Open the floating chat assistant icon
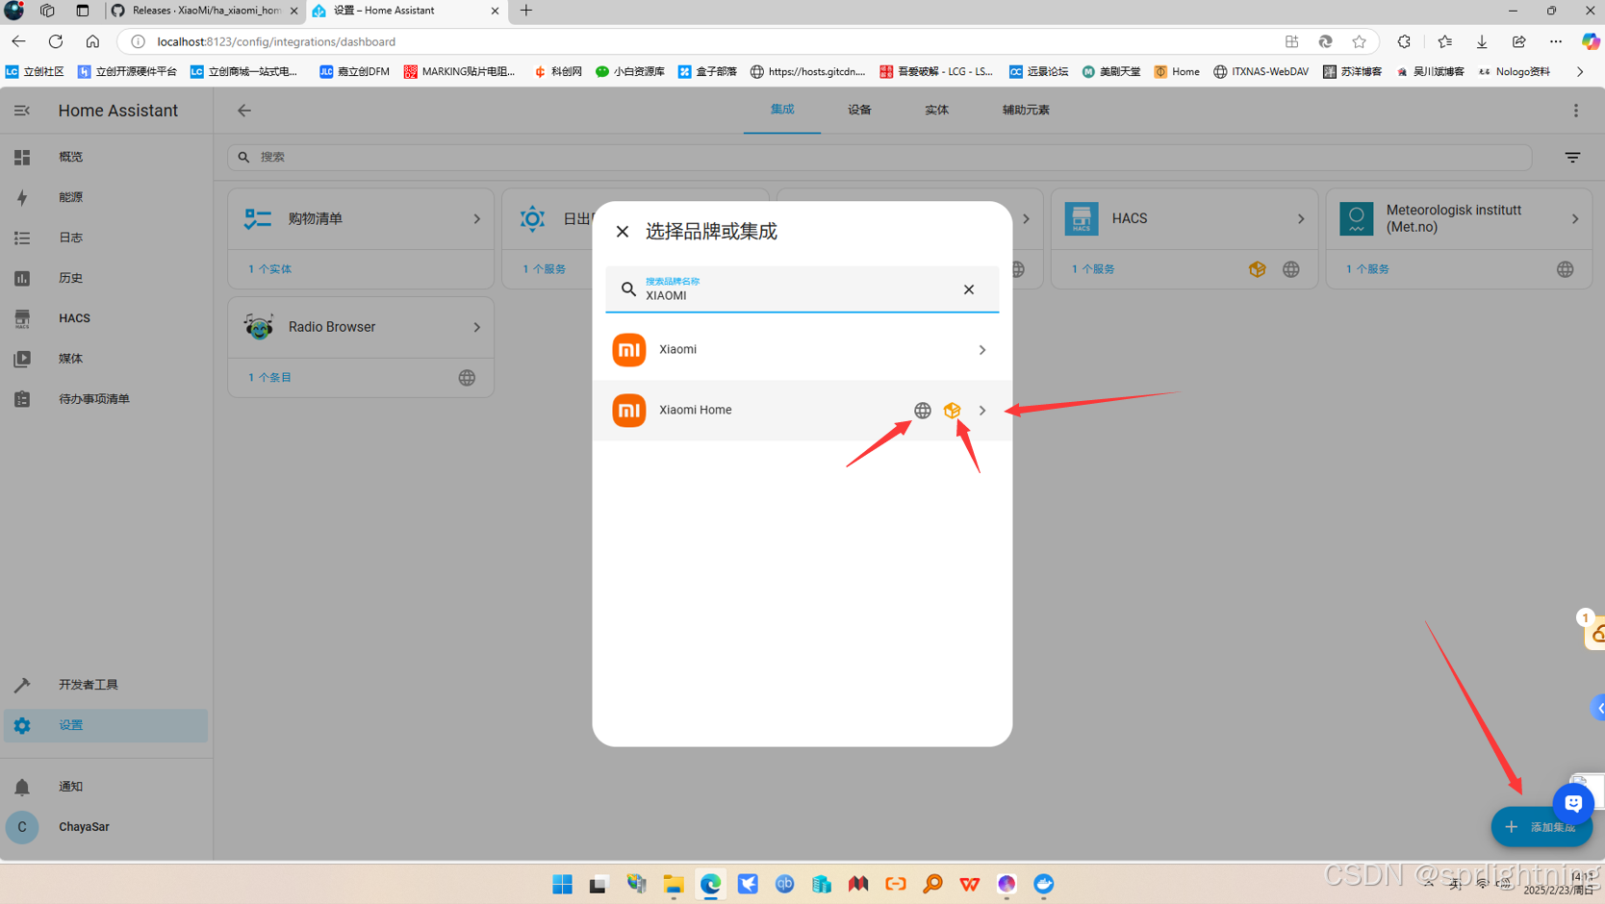Image resolution: width=1605 pixels, height=904 pixels. (1573, 803)
